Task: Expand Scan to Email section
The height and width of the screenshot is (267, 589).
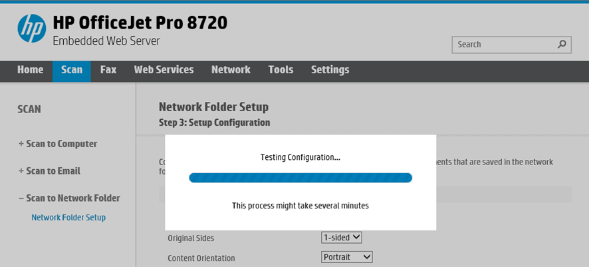Action: [x=49, y=171]
